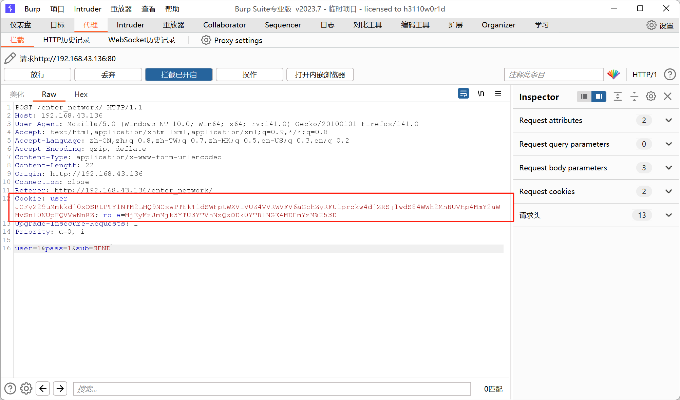Click the 搜索 search input field
680x400 pixels.
272,389
